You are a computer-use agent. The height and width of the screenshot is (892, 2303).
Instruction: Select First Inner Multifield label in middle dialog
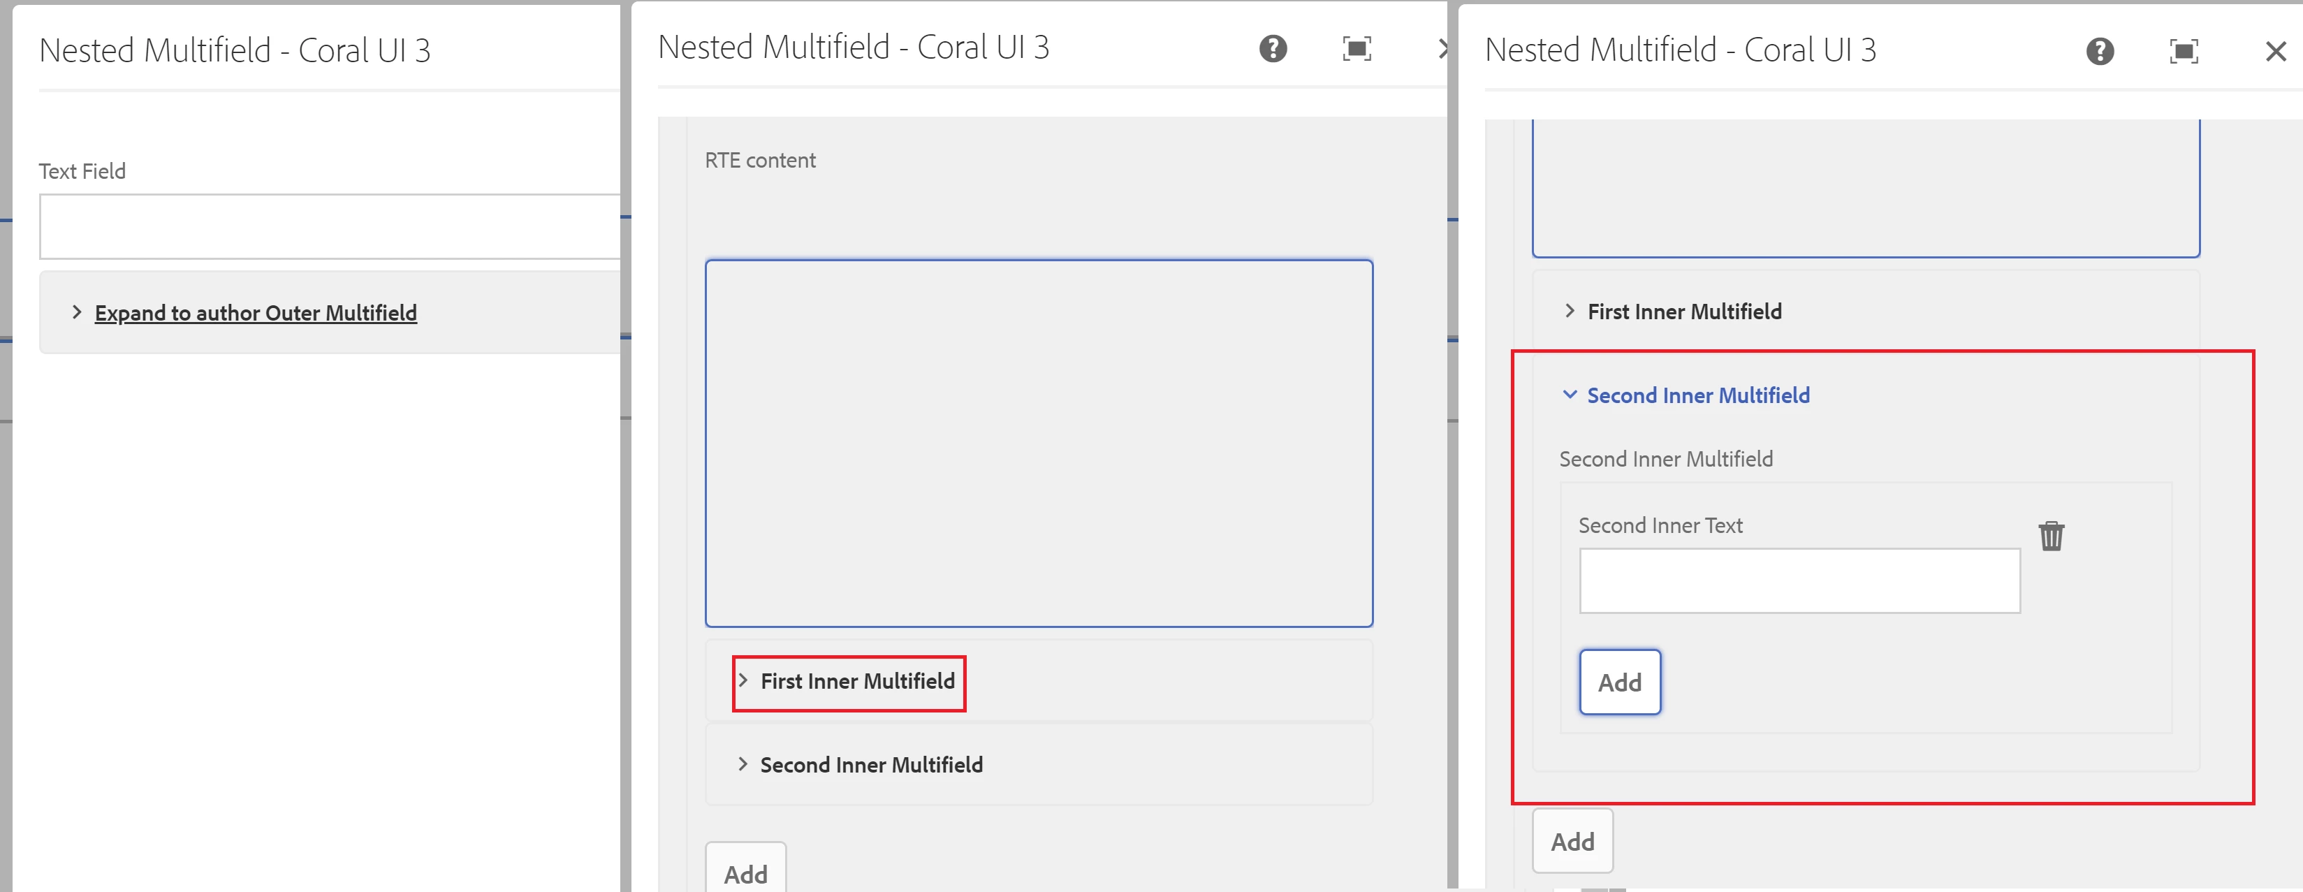click(x=857, y=681)
